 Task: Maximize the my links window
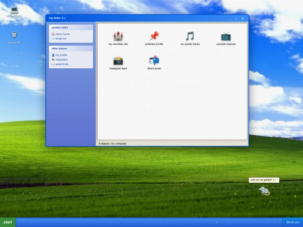click(236, 18)
